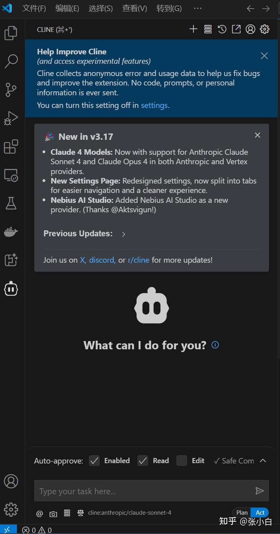The image size is (280, 534).
Task: Expand the auto-approve options chevron
Action: [x=263, y=461]
